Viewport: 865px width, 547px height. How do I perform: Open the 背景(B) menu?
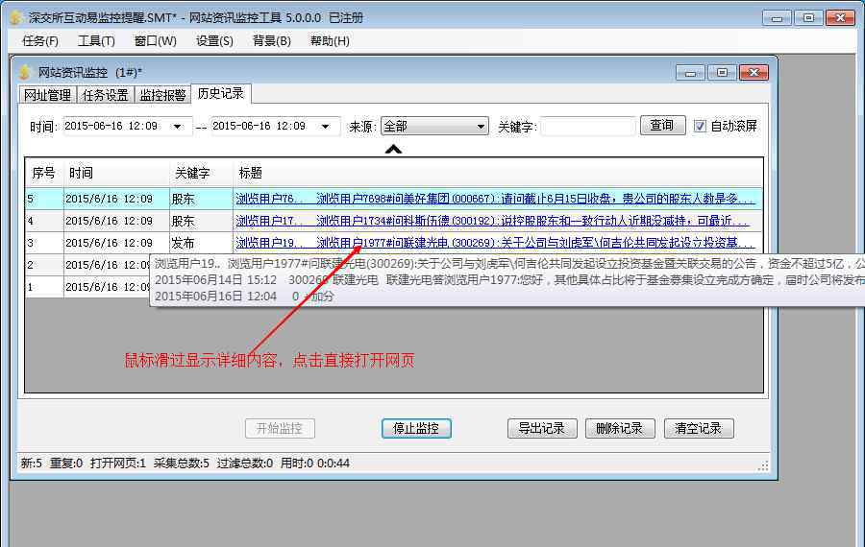(271, 40)
